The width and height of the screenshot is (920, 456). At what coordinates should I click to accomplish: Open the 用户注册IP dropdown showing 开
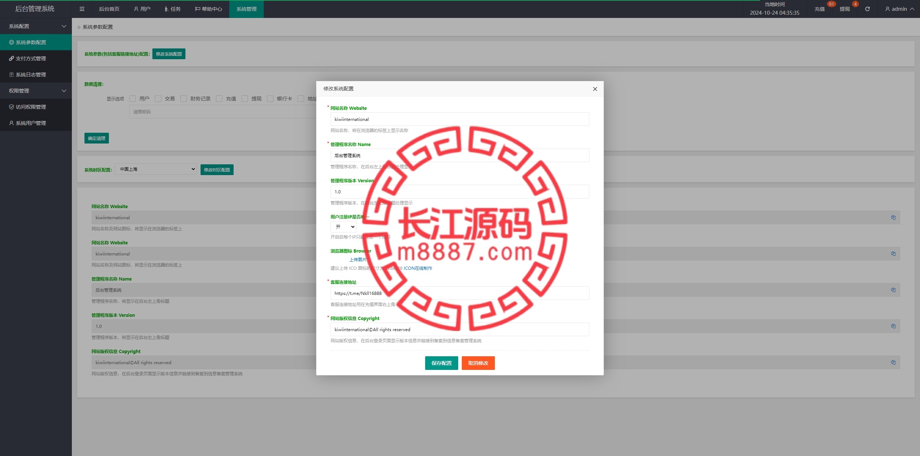click(x=344, y=227)
